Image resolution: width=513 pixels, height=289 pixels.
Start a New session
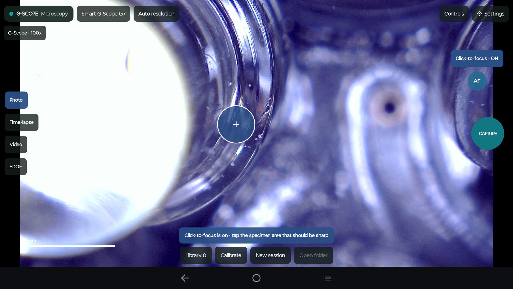(270, 255)
